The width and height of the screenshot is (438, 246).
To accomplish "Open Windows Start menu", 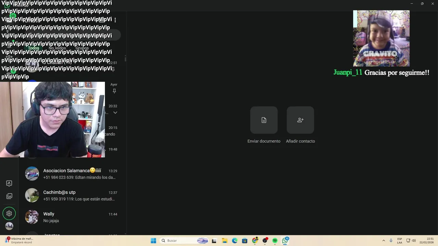I will pos(153,241).
